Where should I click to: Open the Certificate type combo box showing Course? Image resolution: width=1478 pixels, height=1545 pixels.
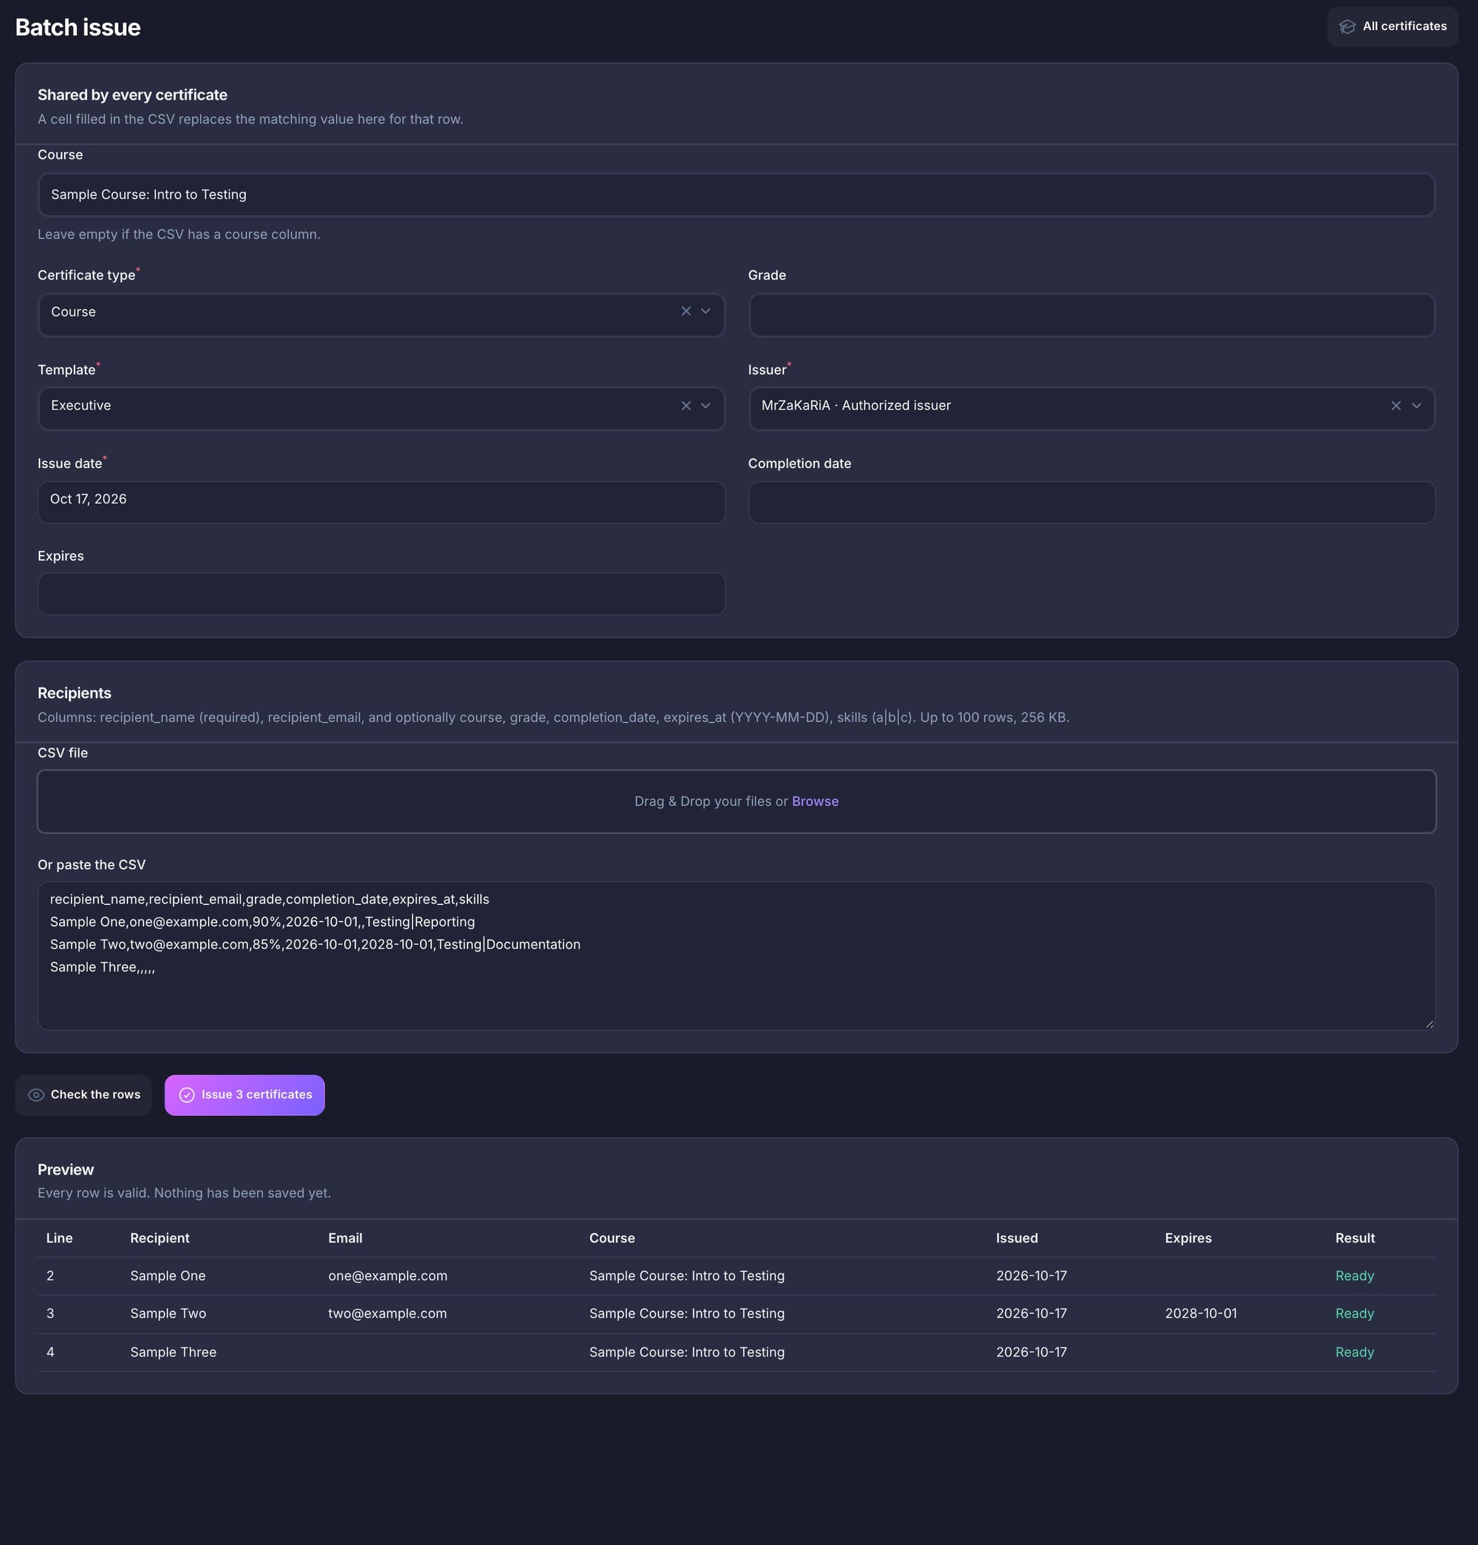coord(381,315)
